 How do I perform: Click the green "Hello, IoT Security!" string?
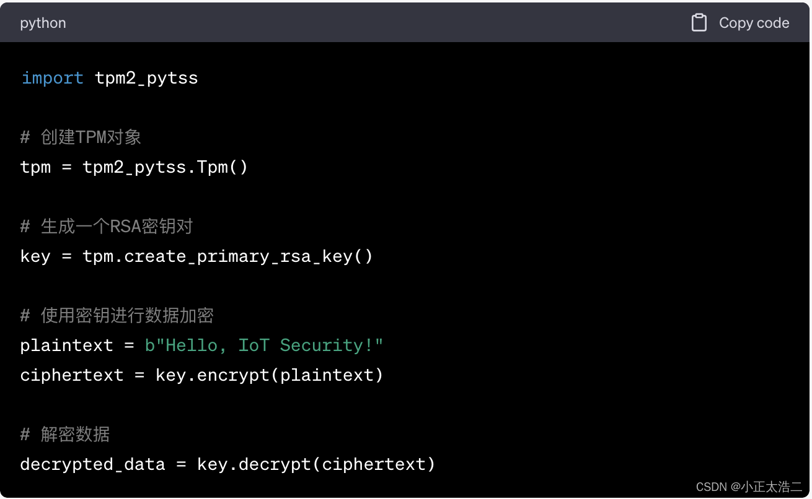[x=264, y=345]
